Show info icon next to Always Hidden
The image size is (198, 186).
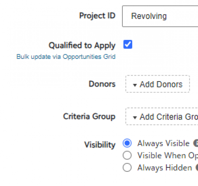197,167
